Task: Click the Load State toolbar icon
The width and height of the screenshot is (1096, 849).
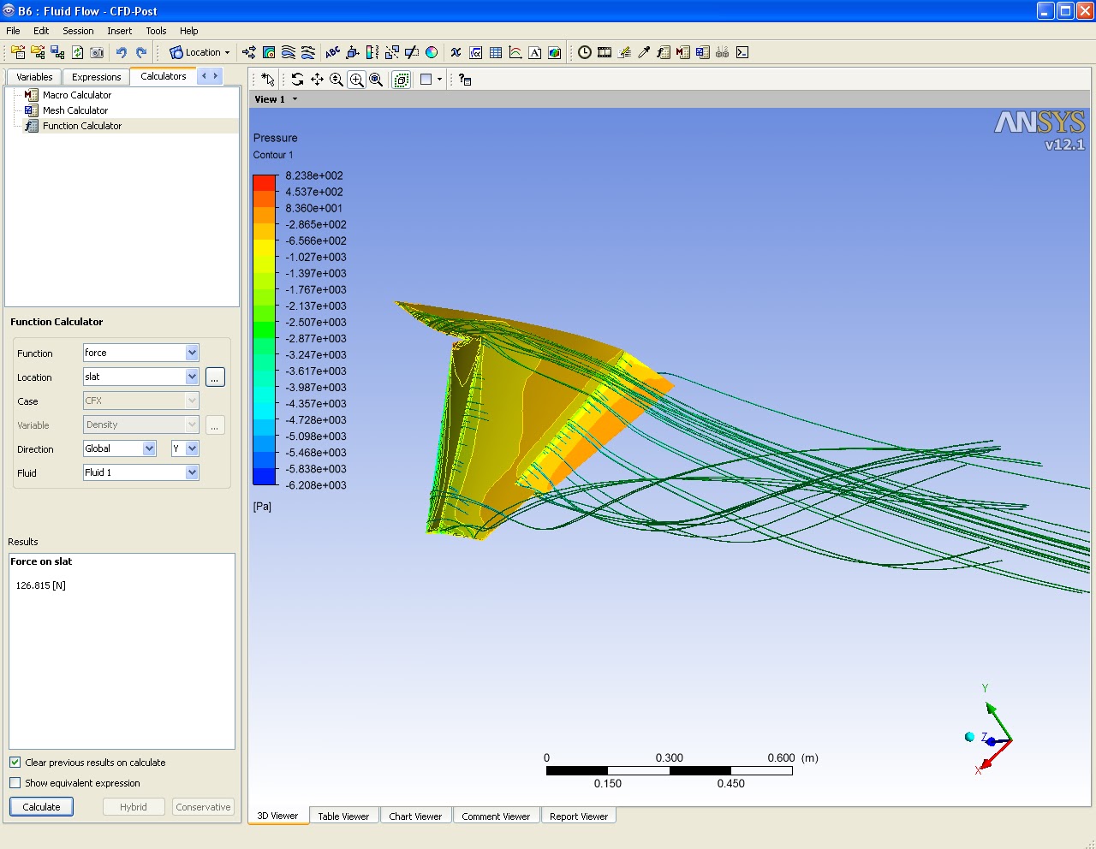Action: 38,52
